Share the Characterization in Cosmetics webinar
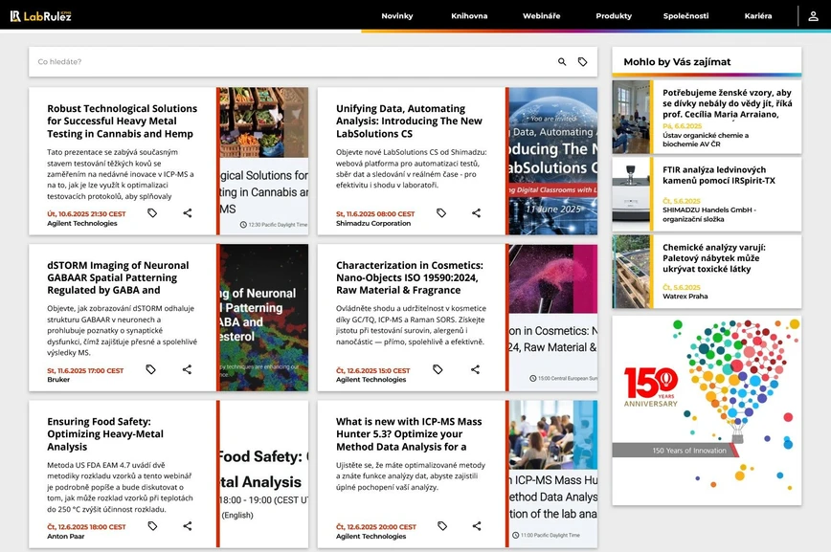This screenshot has height=552, width=831. [475, 369]
